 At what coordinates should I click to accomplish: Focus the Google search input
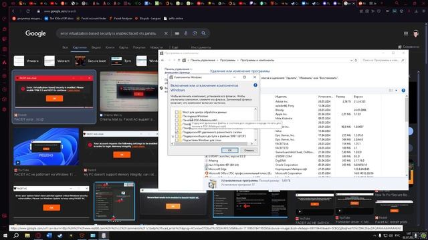tap(108, 33)
